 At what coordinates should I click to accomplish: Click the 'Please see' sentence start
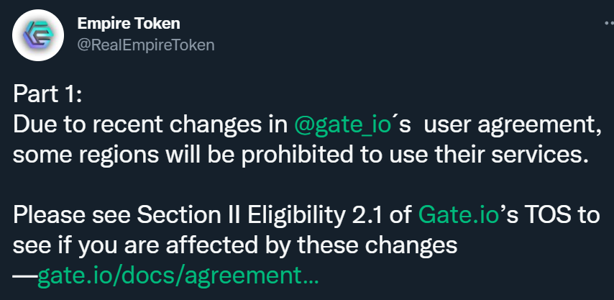pos(72,215)
